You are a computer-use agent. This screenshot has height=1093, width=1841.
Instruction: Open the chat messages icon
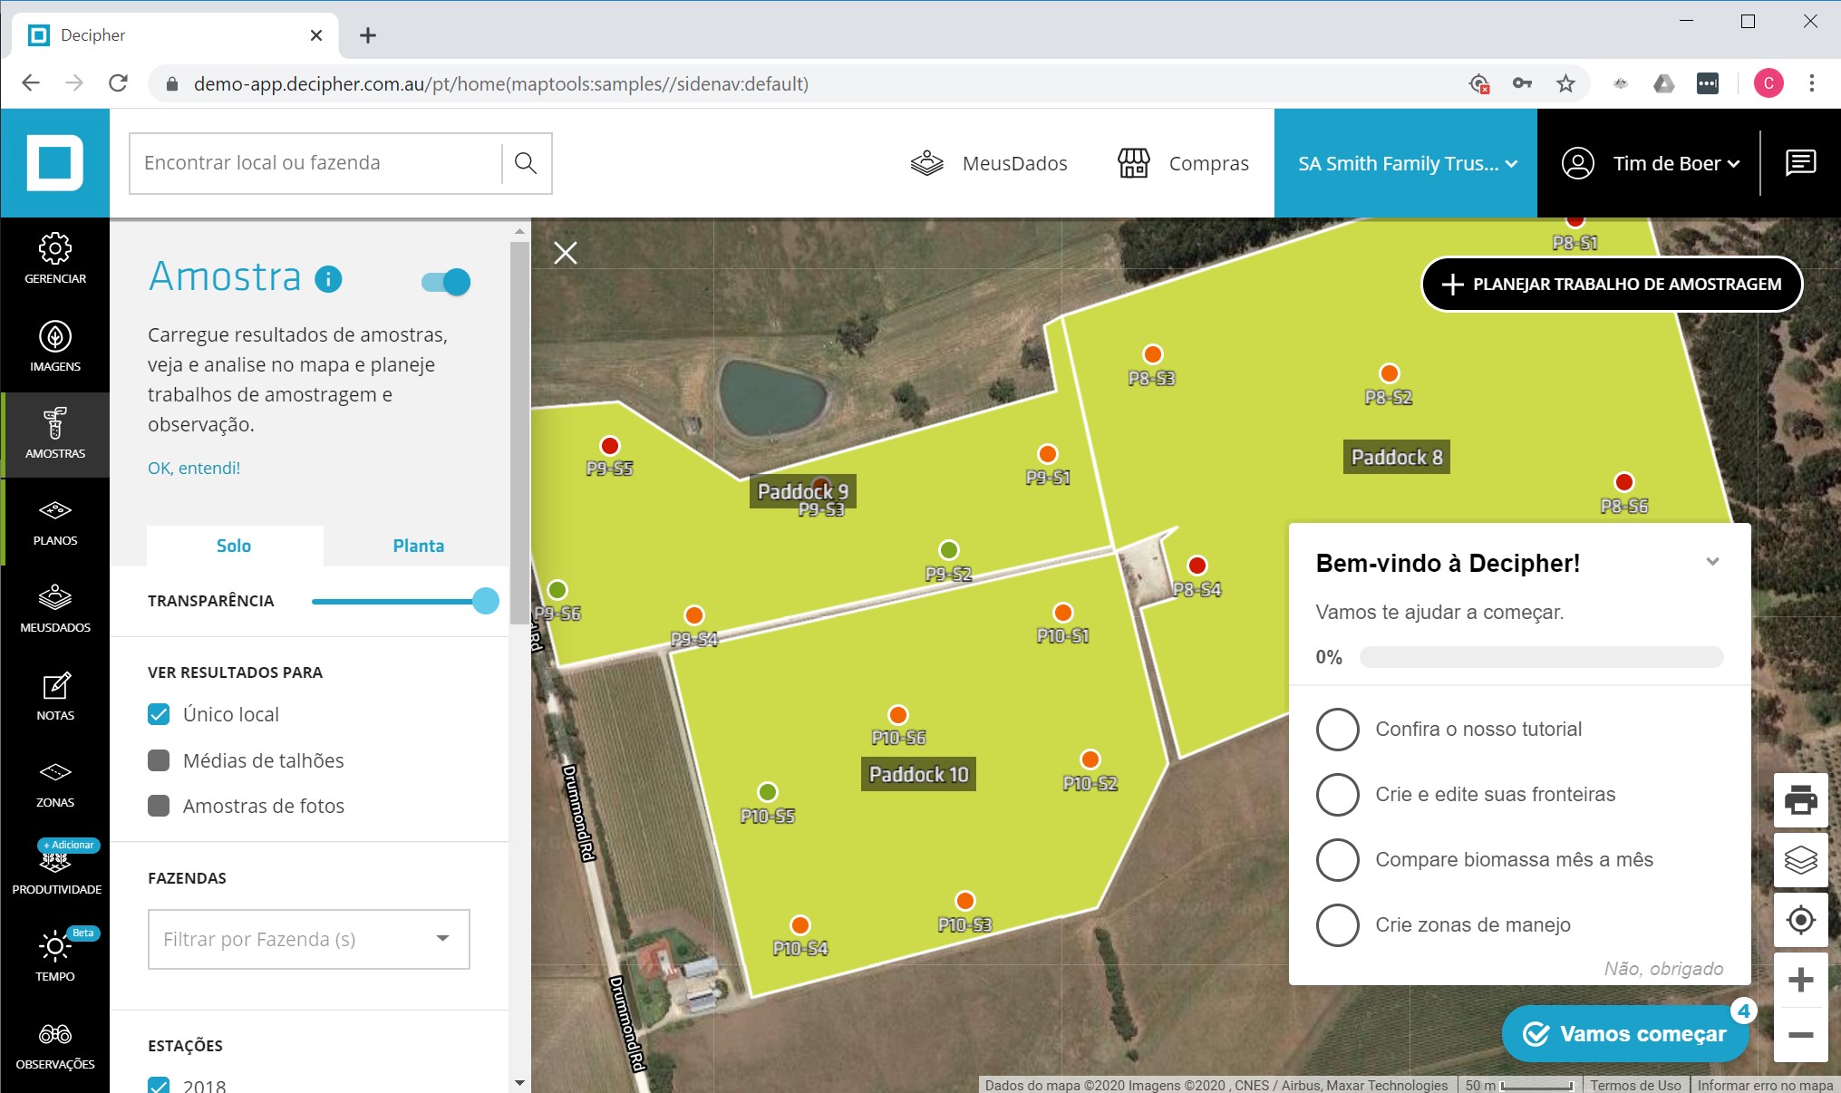coord(1801,163)
